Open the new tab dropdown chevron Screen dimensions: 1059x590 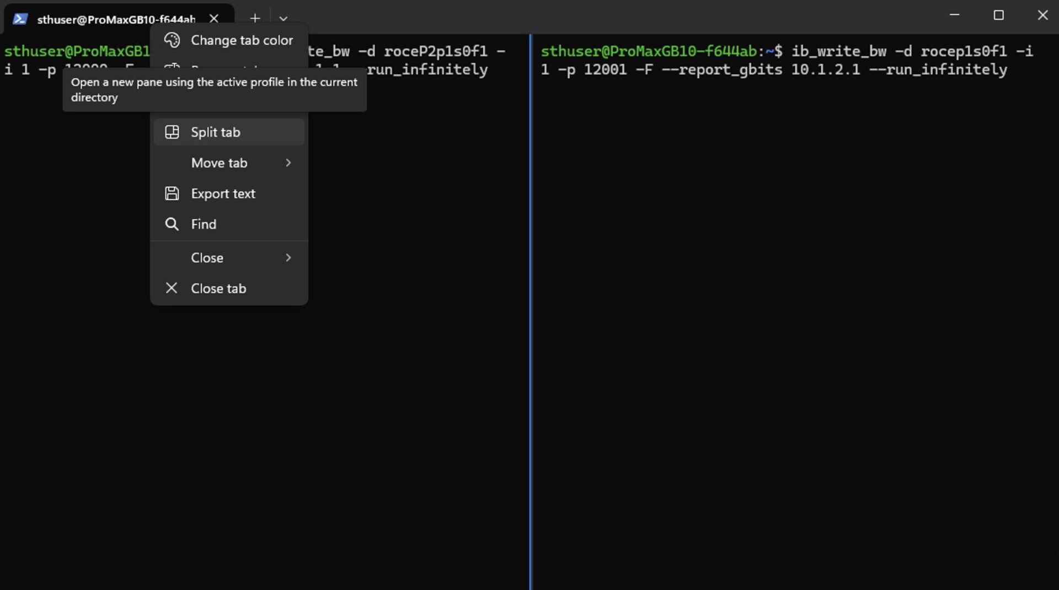pos(283,19)
